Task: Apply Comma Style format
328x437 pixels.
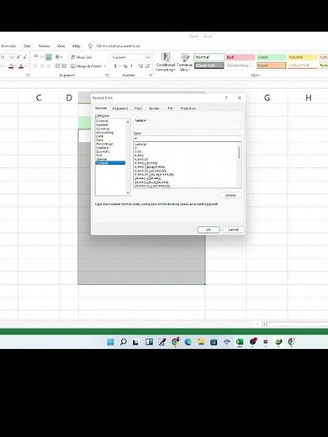Action: (131, 66)
